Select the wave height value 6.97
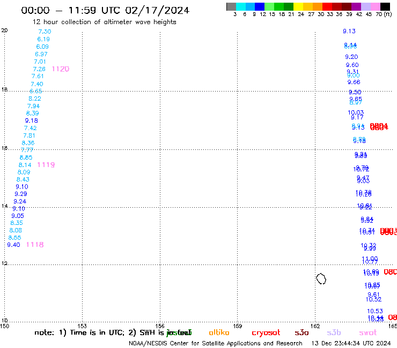 (x=41, y=54)
